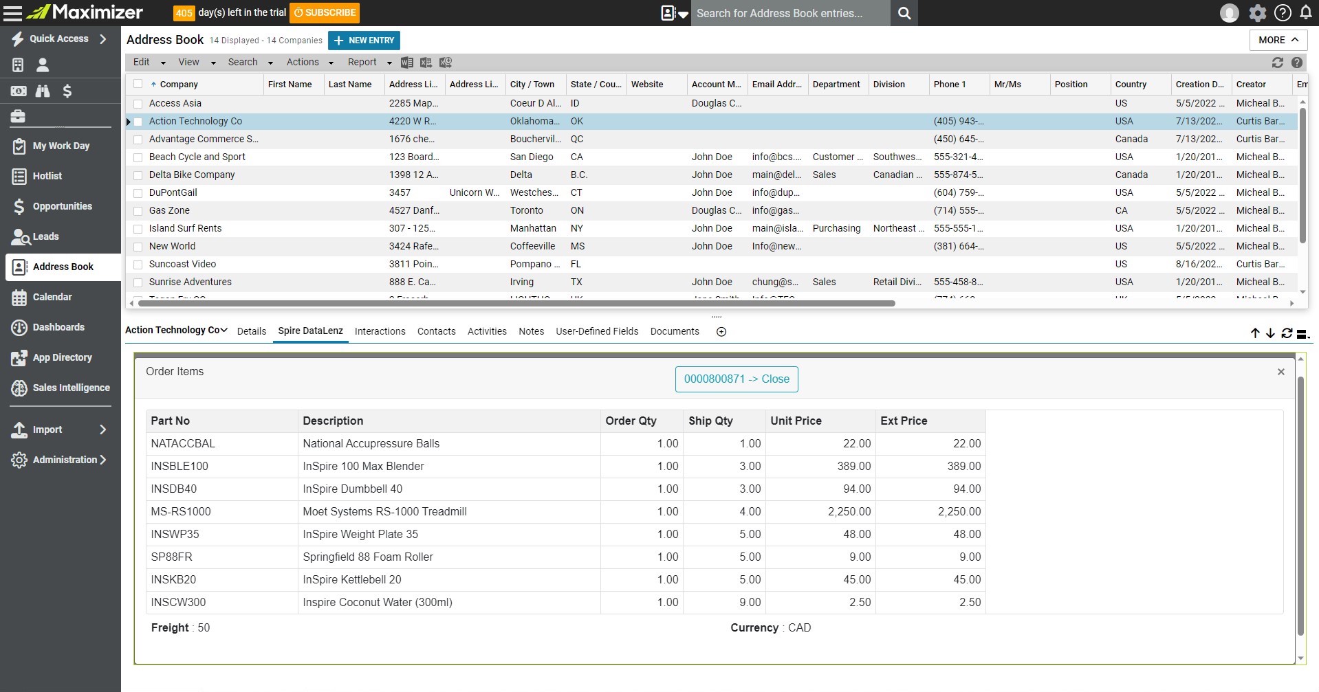Close the Order Items panel
Image resolution: width=1319 pixels, height=692 pixels.
(1280, 372)
